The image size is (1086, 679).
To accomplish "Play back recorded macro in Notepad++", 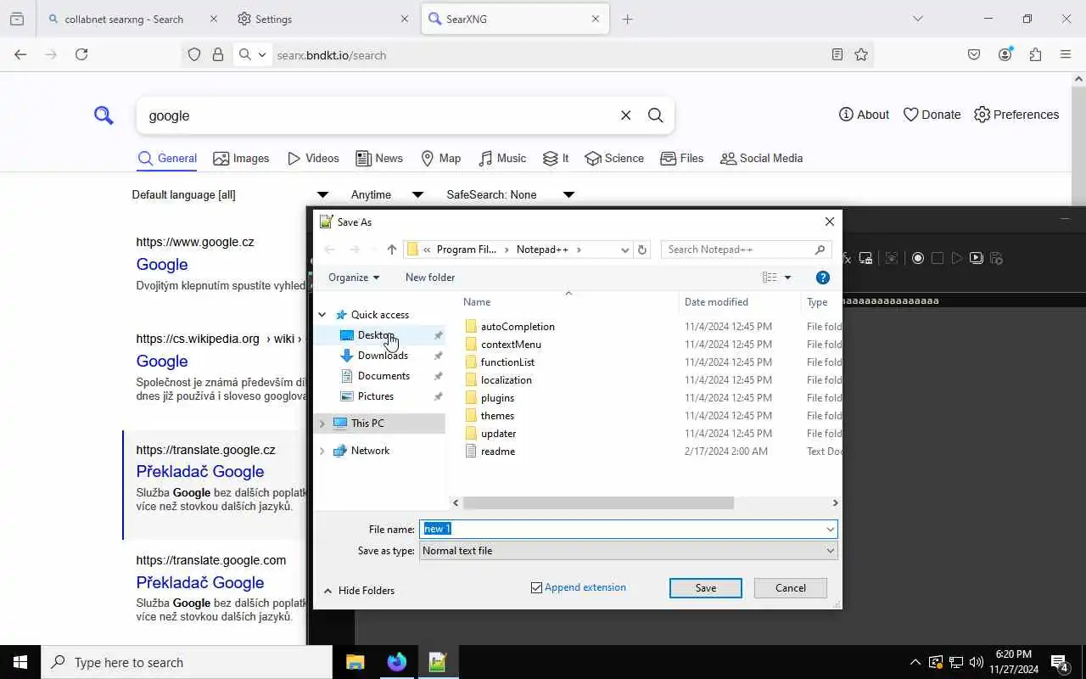I will (957, 258).
